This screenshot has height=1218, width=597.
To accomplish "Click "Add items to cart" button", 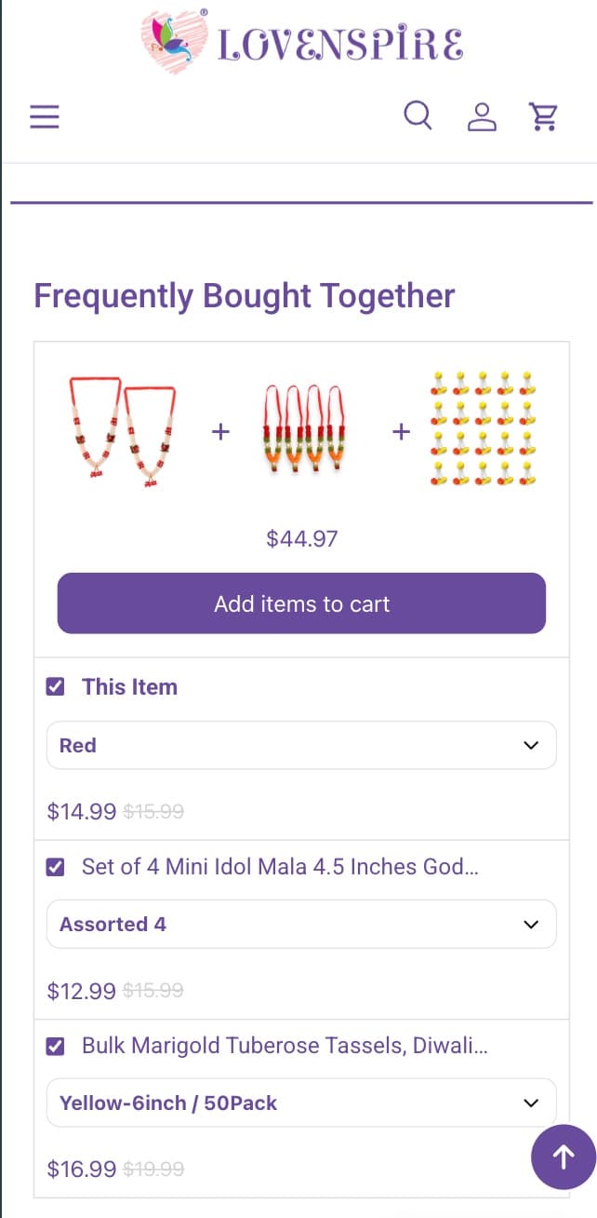I will coord(301,603).
